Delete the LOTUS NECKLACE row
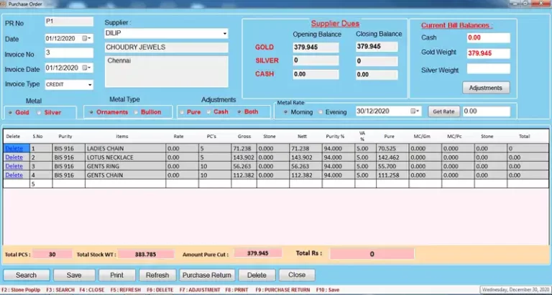Screen dimensions: 552x295 point(14,157)
